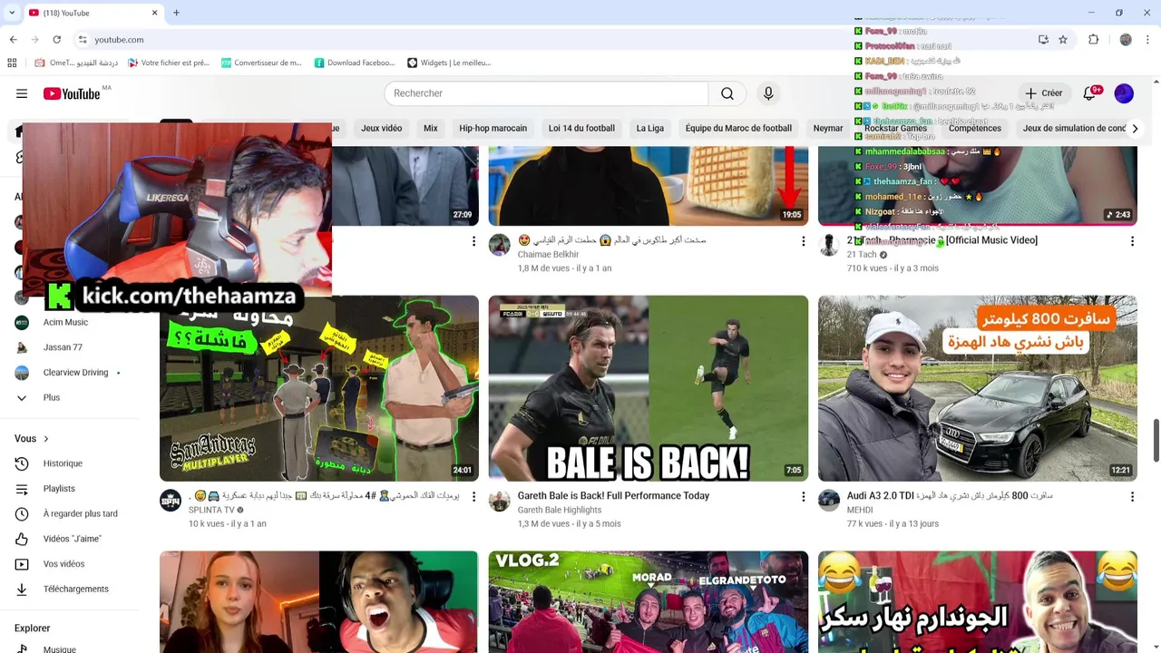
Task: Click the thumbs-up liked videos icon
Action: [22, 539]
